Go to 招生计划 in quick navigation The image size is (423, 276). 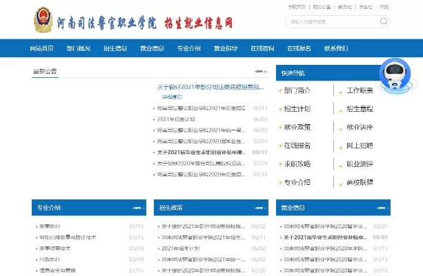pyautogui.click(x=297, y=109)
